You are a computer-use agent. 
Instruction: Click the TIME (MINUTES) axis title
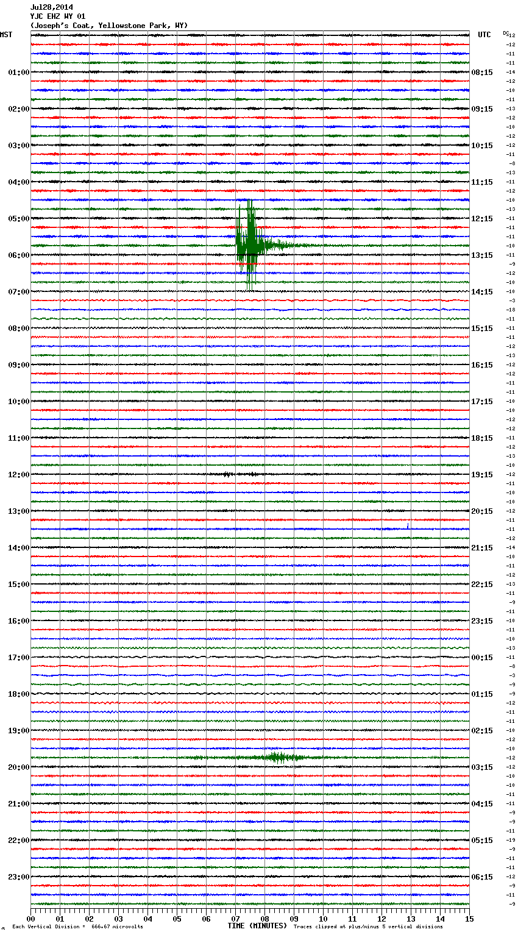click(257, 926)
